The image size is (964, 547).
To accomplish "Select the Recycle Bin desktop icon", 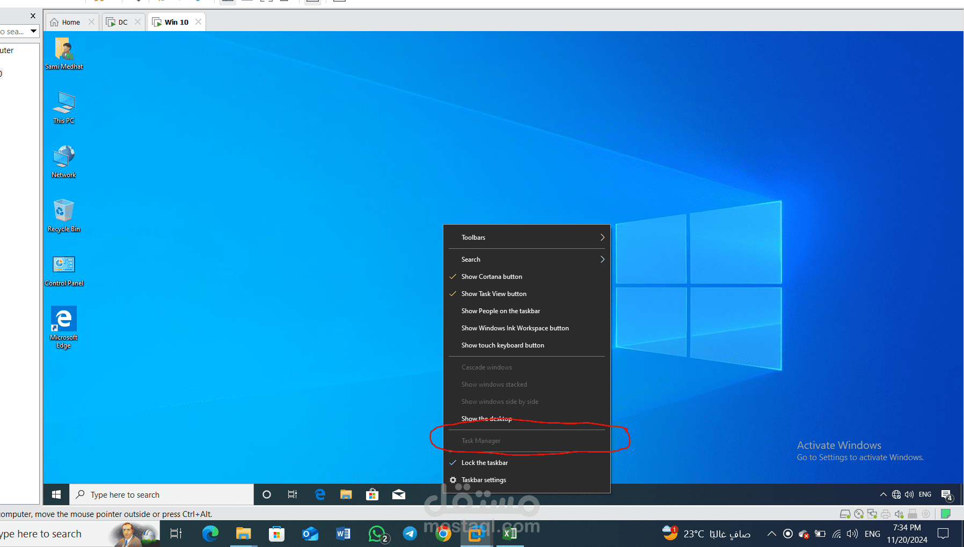I will click(64, 216).
